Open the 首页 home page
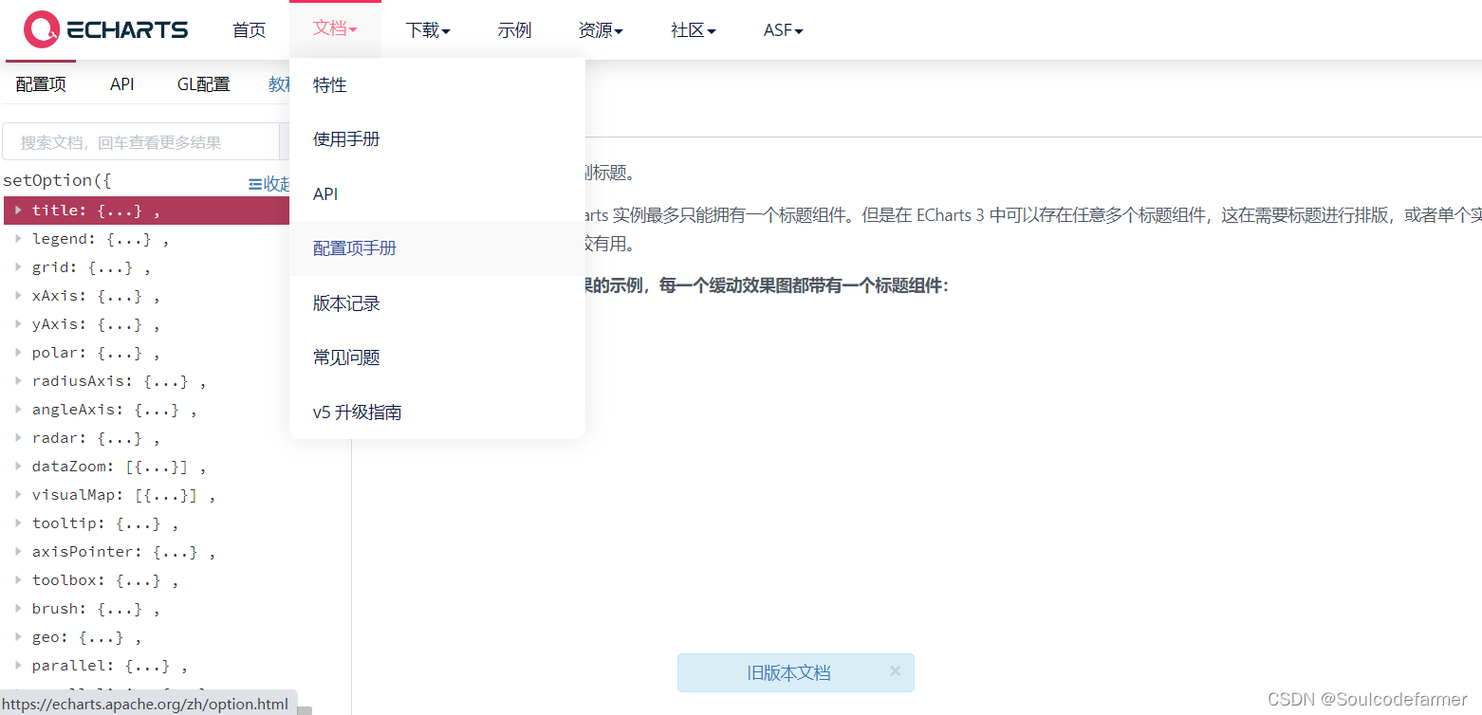 250,30
